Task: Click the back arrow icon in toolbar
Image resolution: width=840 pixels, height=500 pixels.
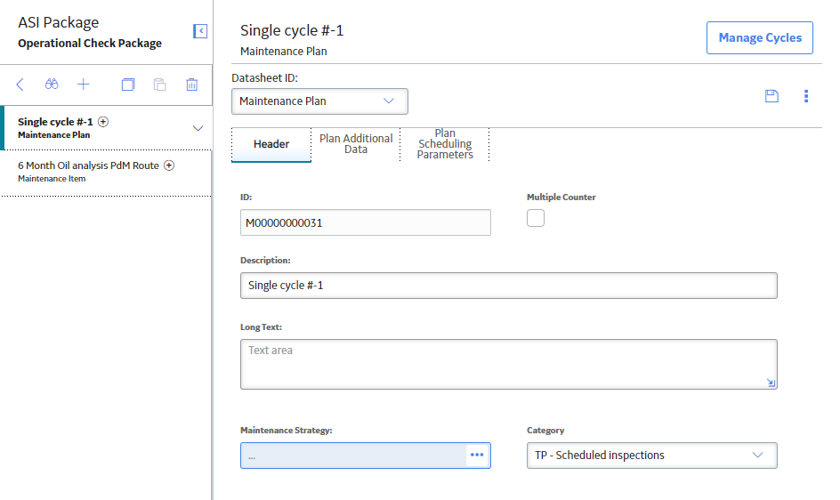Action: pyautogui.click(x=20, y=85)
